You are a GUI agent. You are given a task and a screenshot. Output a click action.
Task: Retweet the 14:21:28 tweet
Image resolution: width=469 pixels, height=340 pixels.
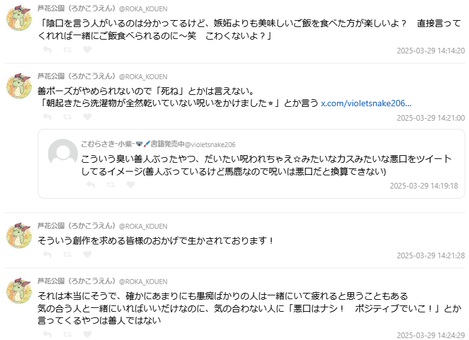click(67, 255)
